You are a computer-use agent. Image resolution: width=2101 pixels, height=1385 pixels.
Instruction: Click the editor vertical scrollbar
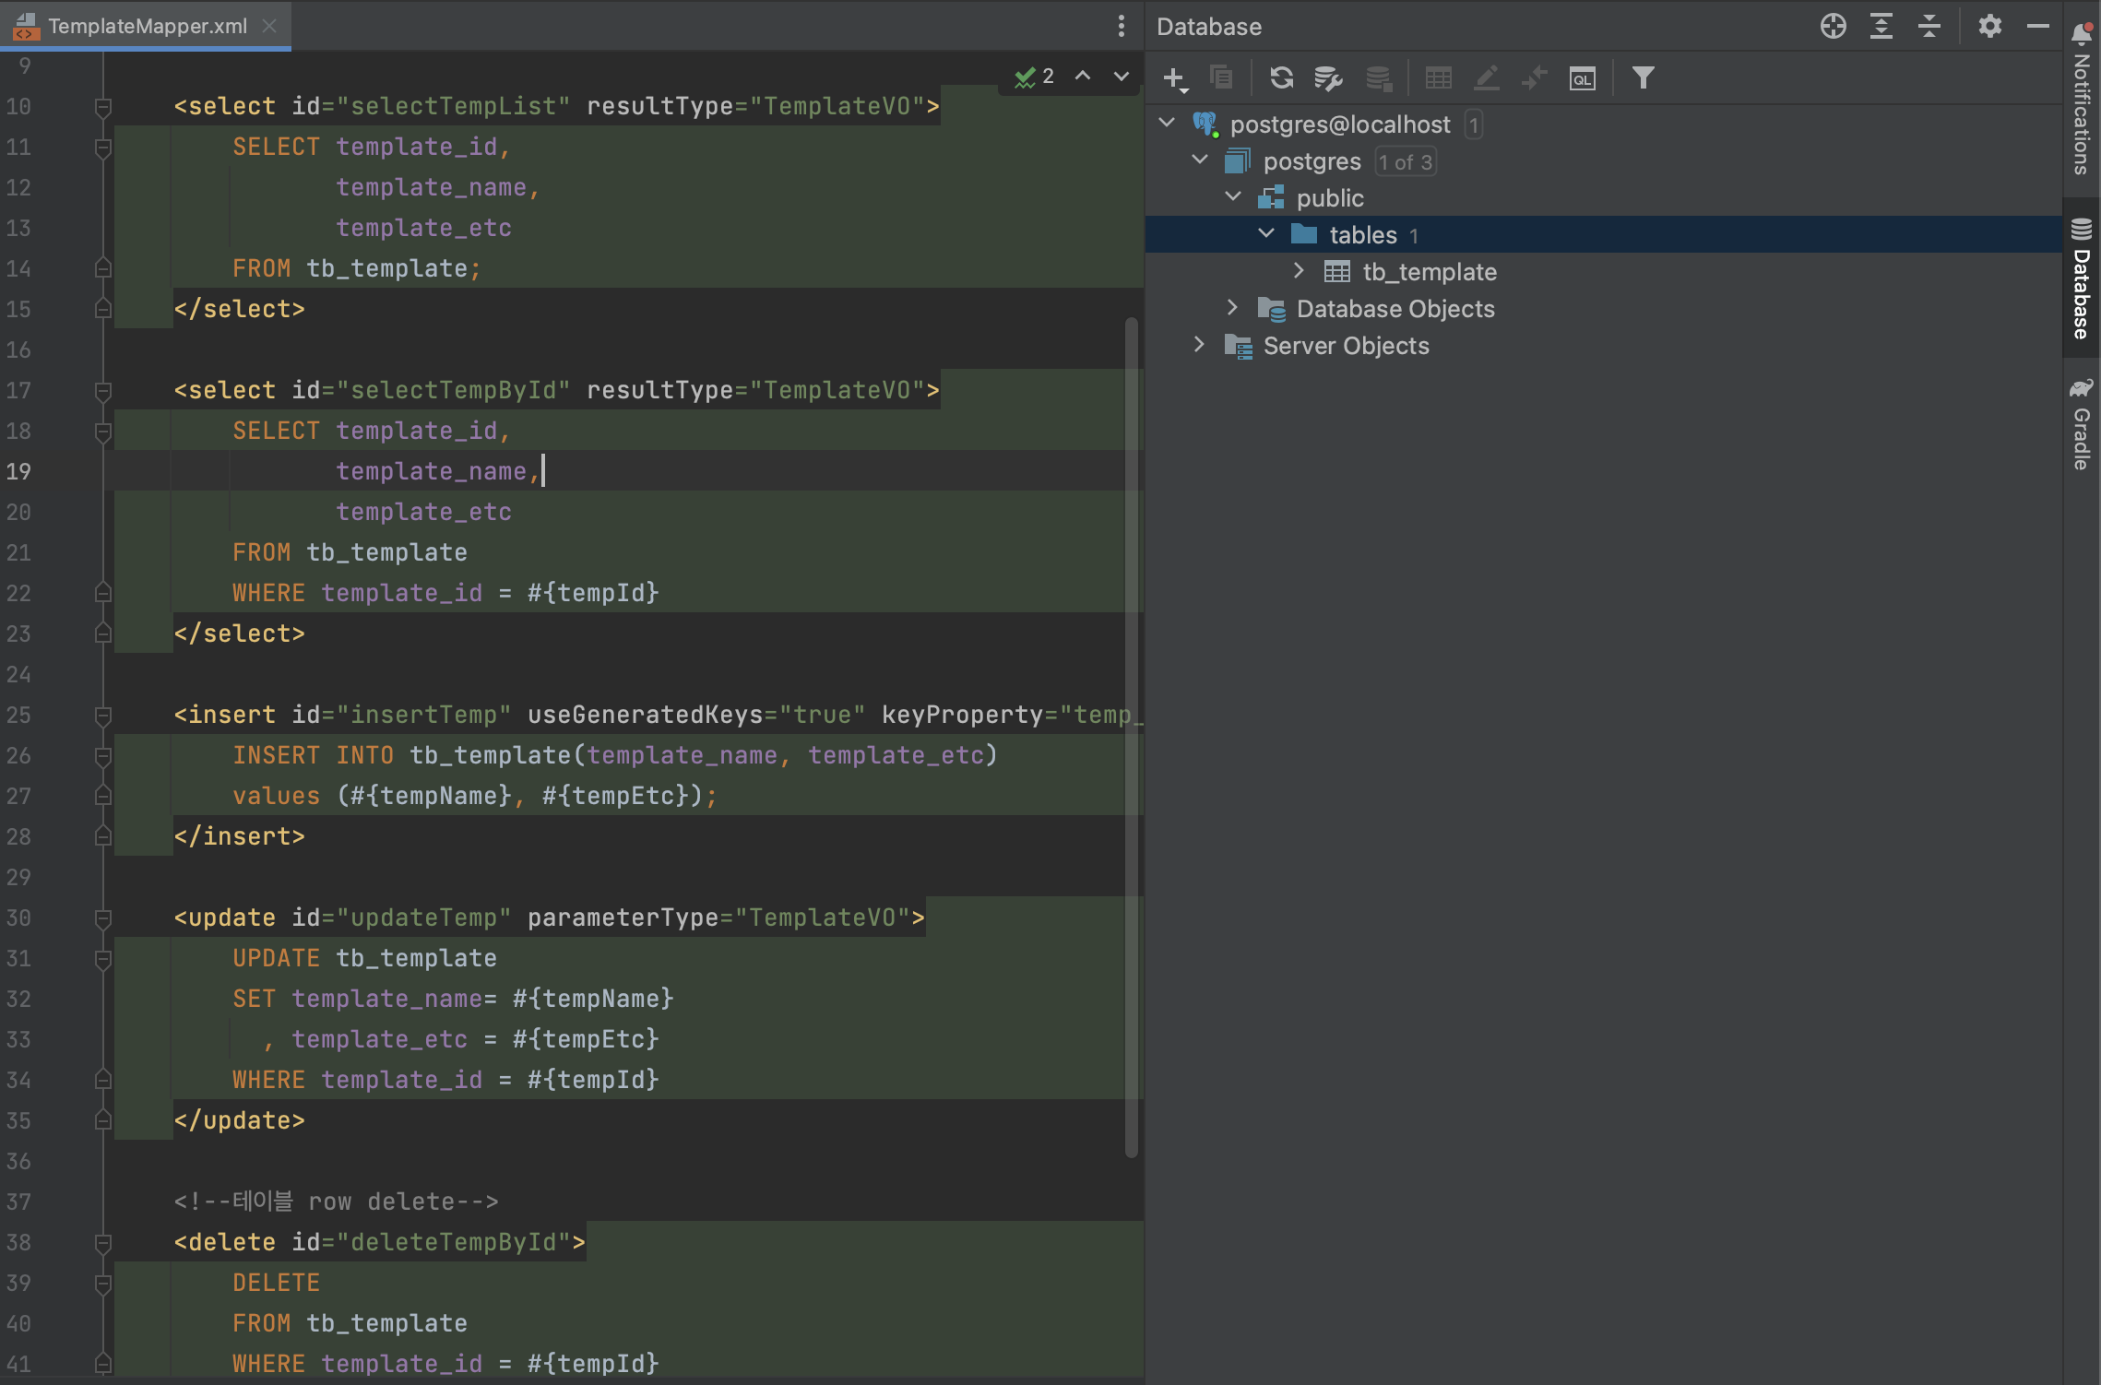pyautogui.click(x=1132, y=738)
